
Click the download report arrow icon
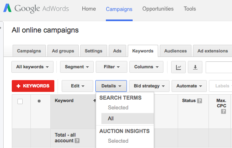195,67
